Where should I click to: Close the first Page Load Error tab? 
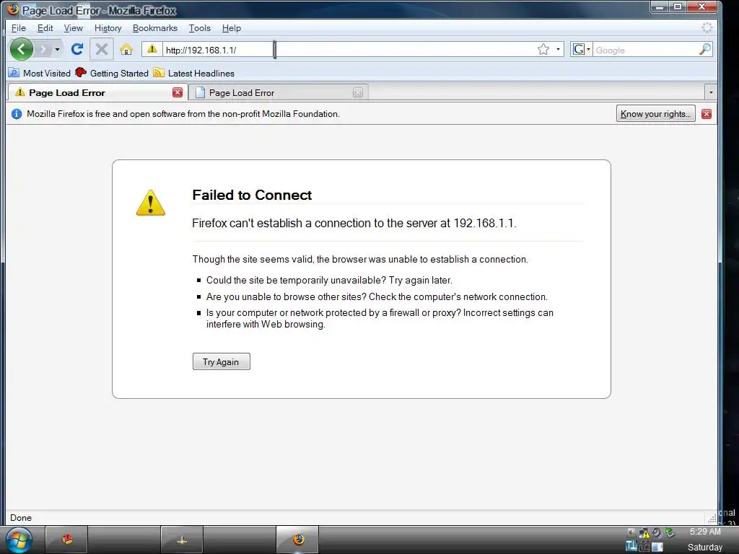tap(178, 92)
